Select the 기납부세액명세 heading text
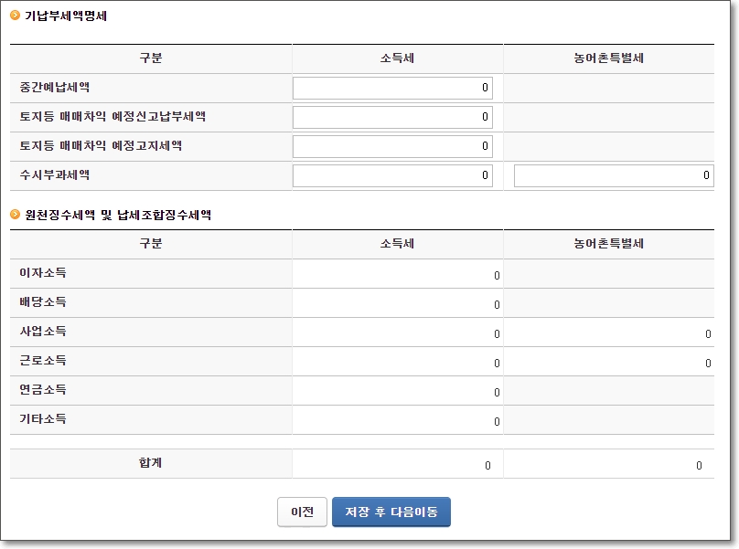 pos(66,16)
